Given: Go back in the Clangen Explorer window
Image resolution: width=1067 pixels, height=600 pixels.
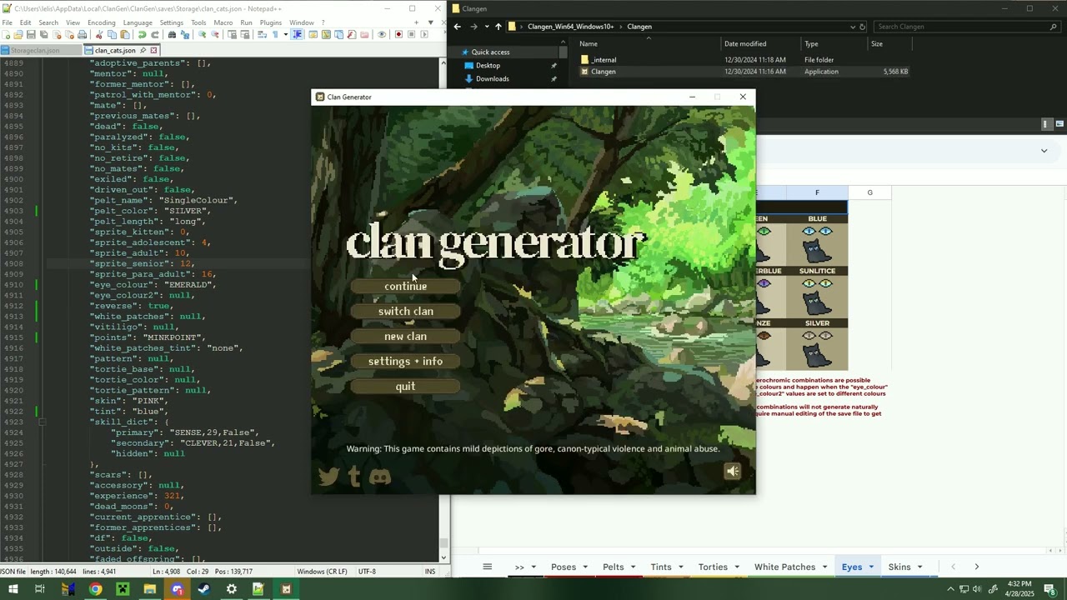Looking at the screenshot, I should [457, 27].
